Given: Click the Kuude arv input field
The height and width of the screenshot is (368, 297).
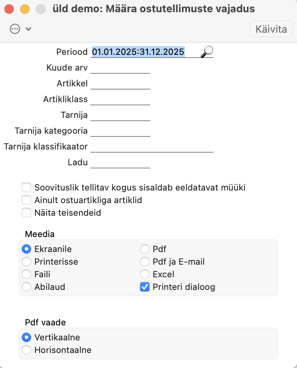Looking at the screenshot, I should (x=120, y=67).
